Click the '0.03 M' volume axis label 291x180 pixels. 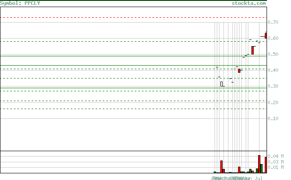pos(275,162)
